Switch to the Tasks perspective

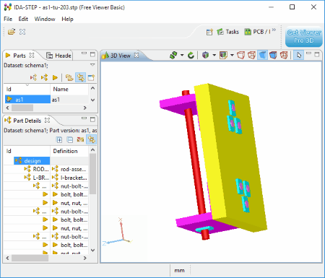click(x=227, y=32)
